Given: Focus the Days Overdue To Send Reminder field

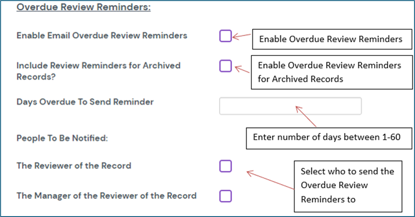Looking at the screenshot, I should point(290,106).
